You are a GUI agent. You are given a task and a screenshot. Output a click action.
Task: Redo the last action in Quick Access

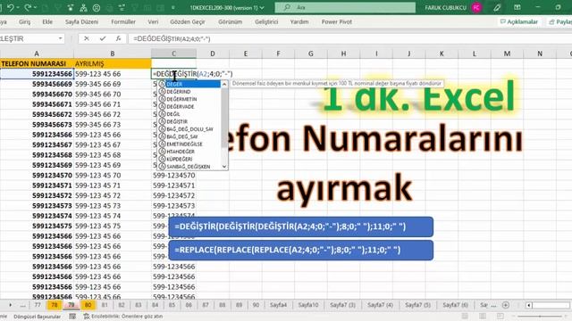pos(28,7)
